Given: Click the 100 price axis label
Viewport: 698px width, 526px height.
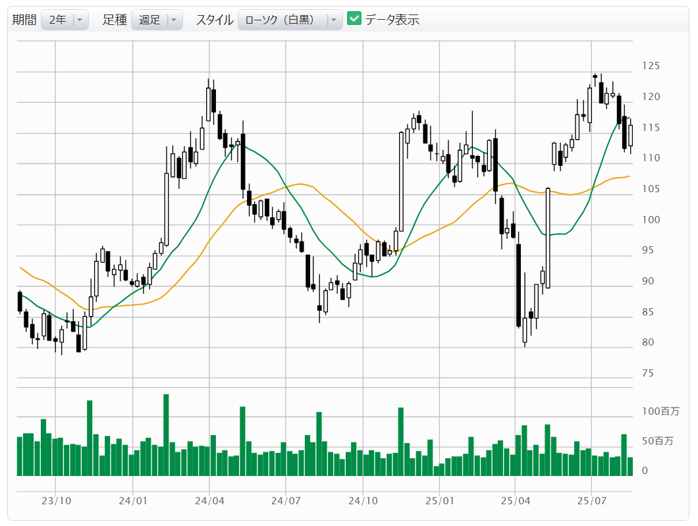Looking at the screenshot, I should (x=651, y=220).
